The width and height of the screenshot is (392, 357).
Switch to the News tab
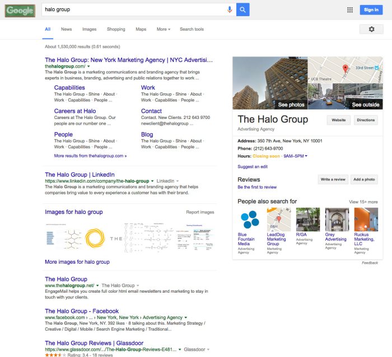click(66, 29)
